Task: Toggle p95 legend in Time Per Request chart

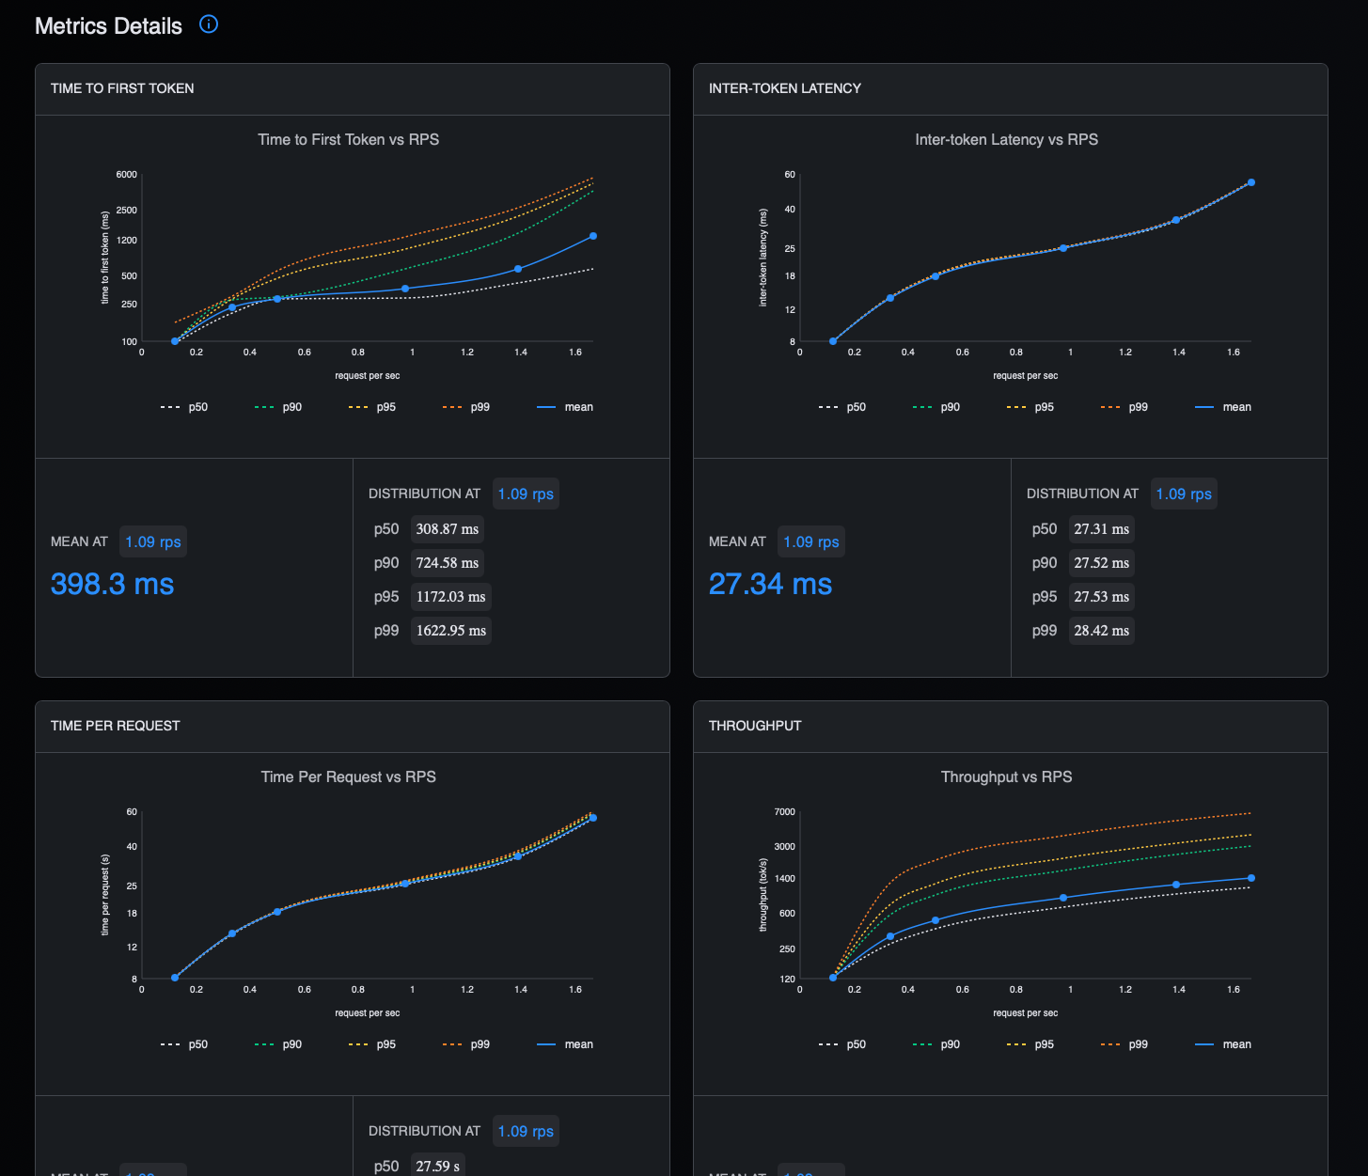Action: tap(372, 1044)
